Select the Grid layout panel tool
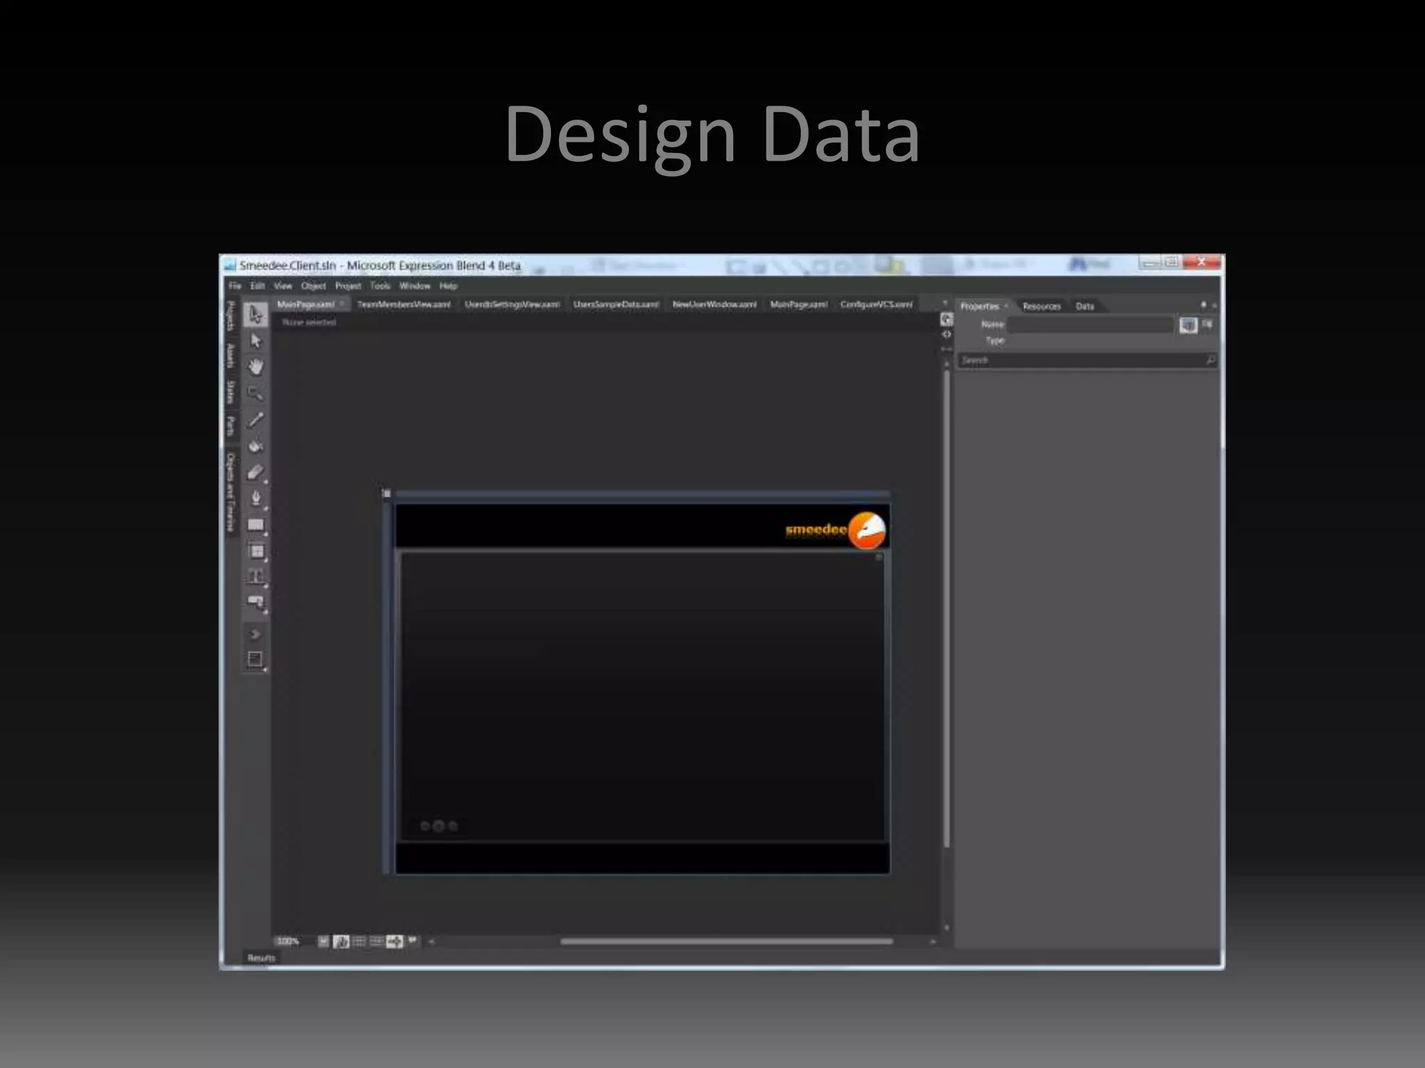Image resolution: width=1425 pixels, height=1068 pixels. (255, 551)
